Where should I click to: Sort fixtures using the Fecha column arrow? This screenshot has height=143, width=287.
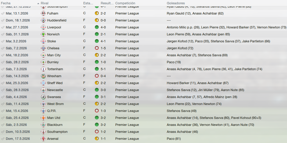[38, 3]
